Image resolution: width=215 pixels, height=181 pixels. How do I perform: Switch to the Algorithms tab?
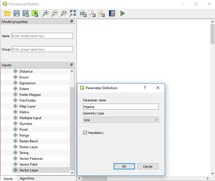(x=27, y=178)
